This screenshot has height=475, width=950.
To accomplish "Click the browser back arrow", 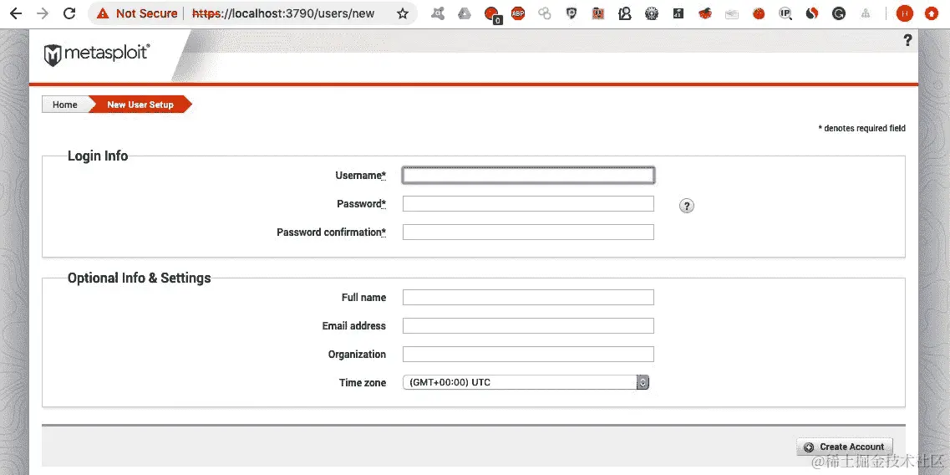I will coord(16,13).
